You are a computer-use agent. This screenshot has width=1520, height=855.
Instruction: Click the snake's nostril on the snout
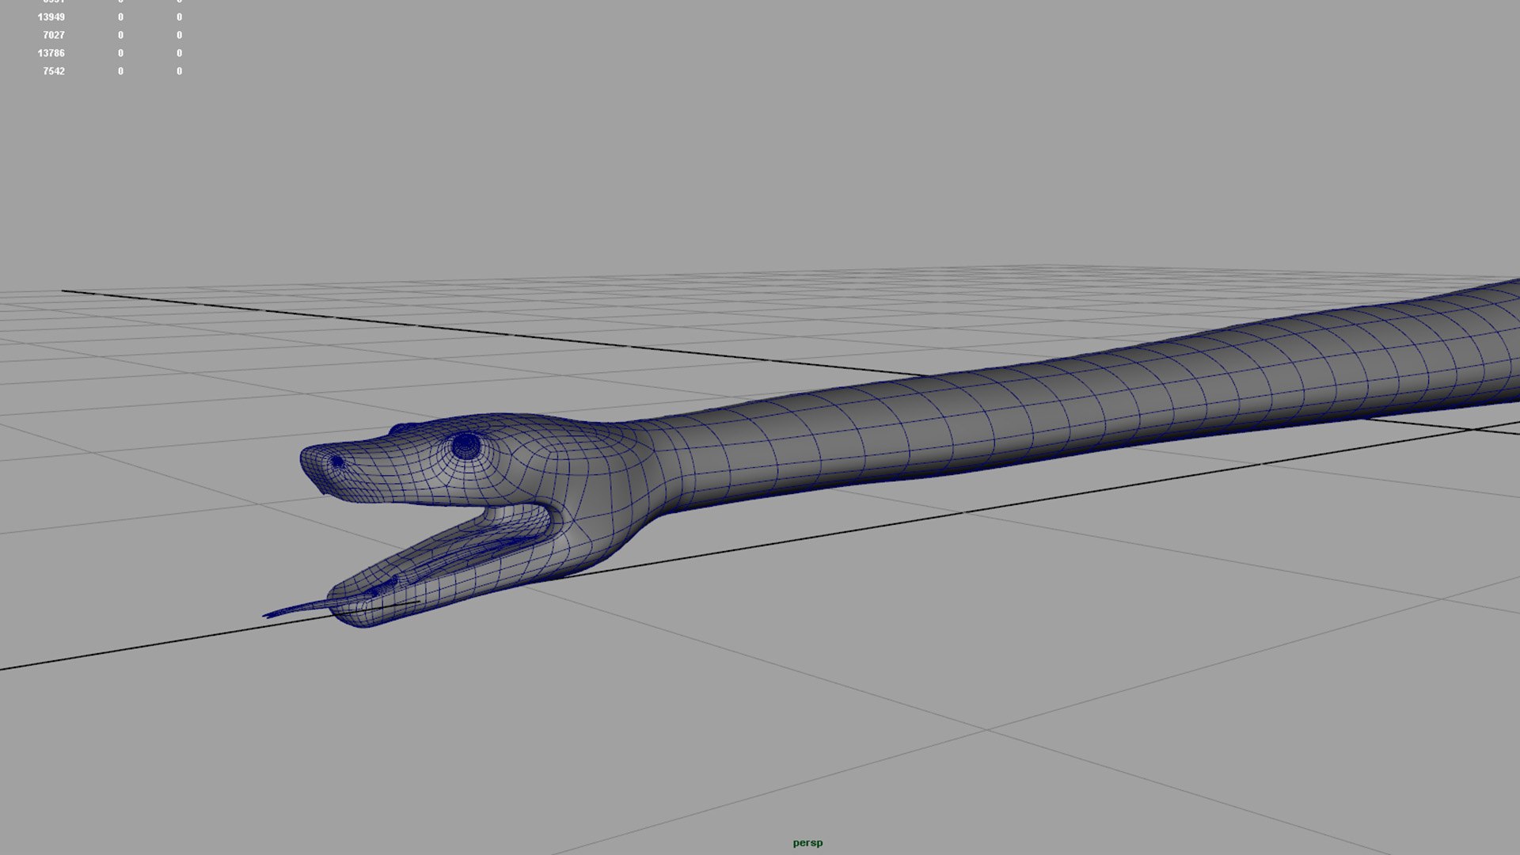(338, 461)
